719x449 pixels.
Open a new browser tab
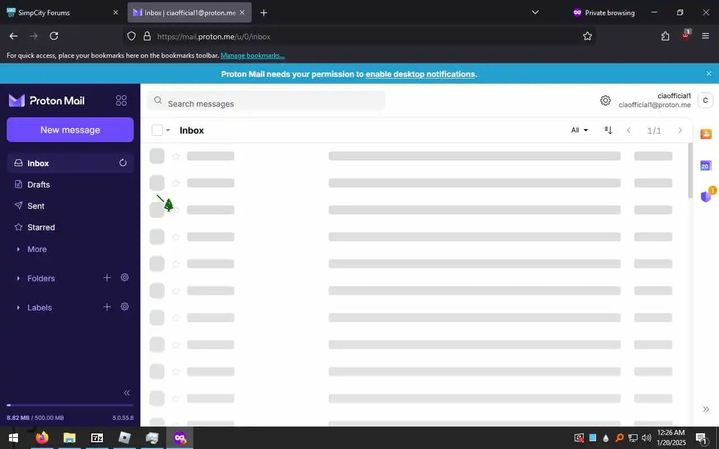click(x=264, y=12)
